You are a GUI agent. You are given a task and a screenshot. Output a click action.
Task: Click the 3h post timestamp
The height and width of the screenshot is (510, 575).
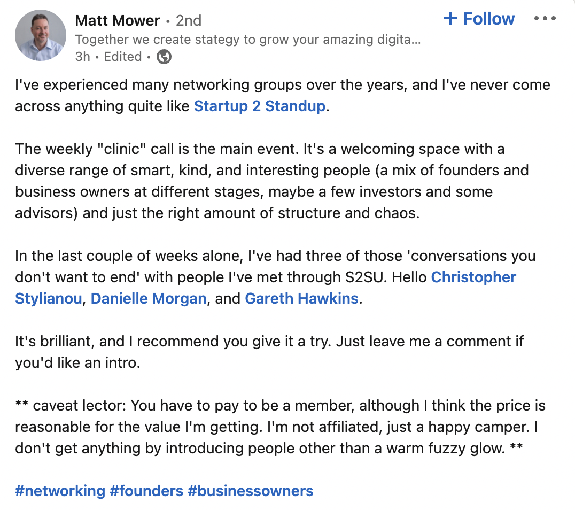tap(82, 57)
